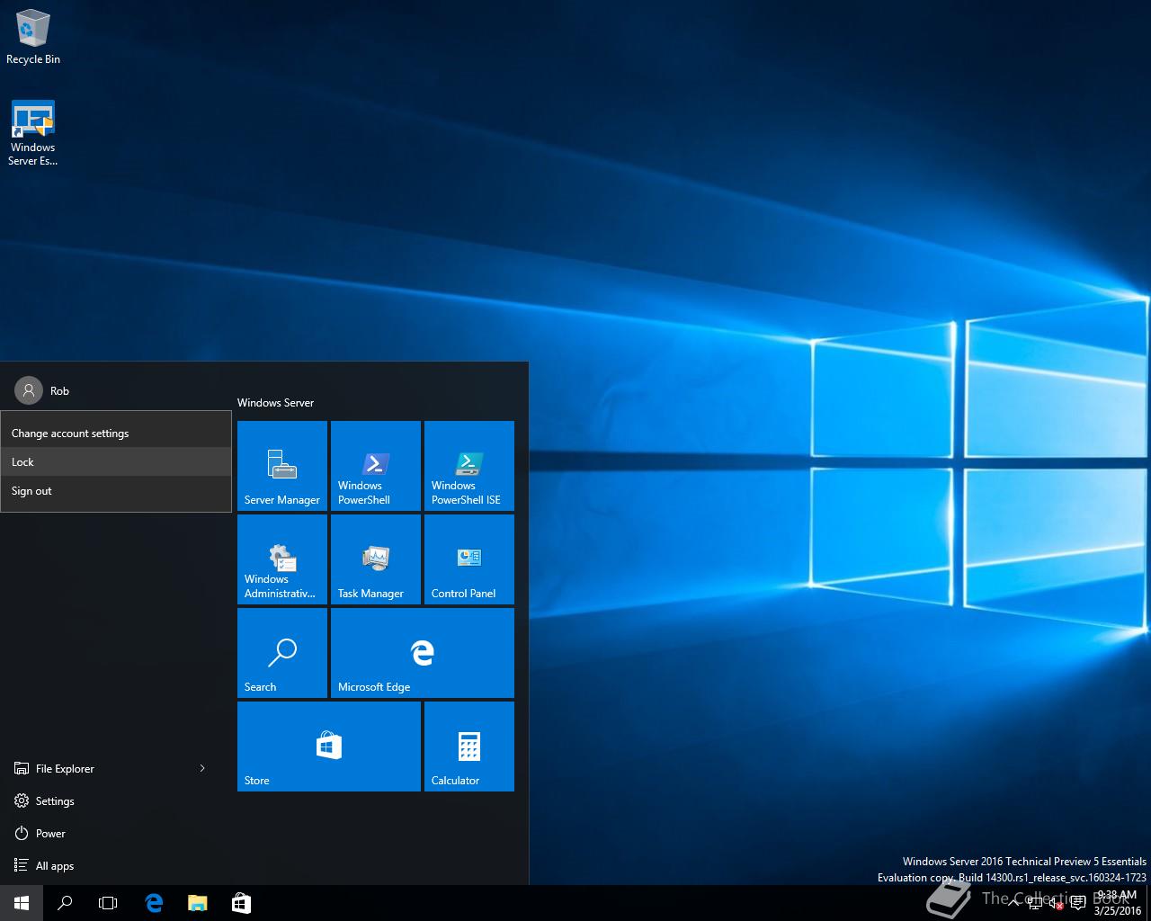Open taskbar search magnifier
This screenshot has width=1151, height=921.
[65, 903]
